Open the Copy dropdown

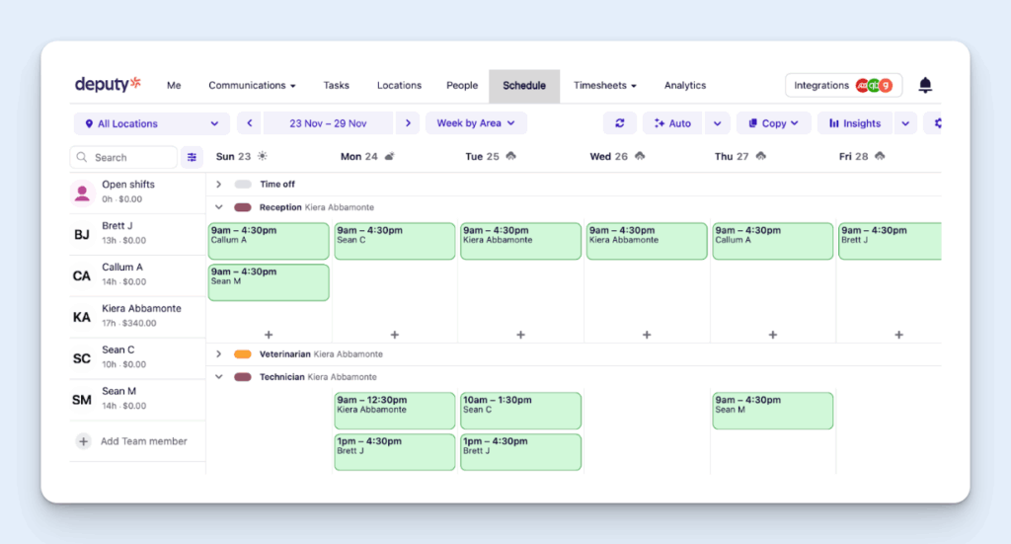click(774, 123)
